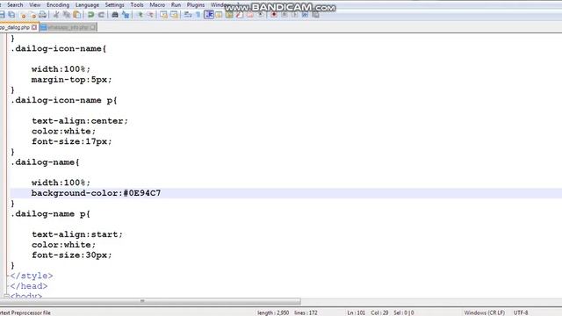
Task: Collapse the body tag fold marker
Action: (6, 296)
